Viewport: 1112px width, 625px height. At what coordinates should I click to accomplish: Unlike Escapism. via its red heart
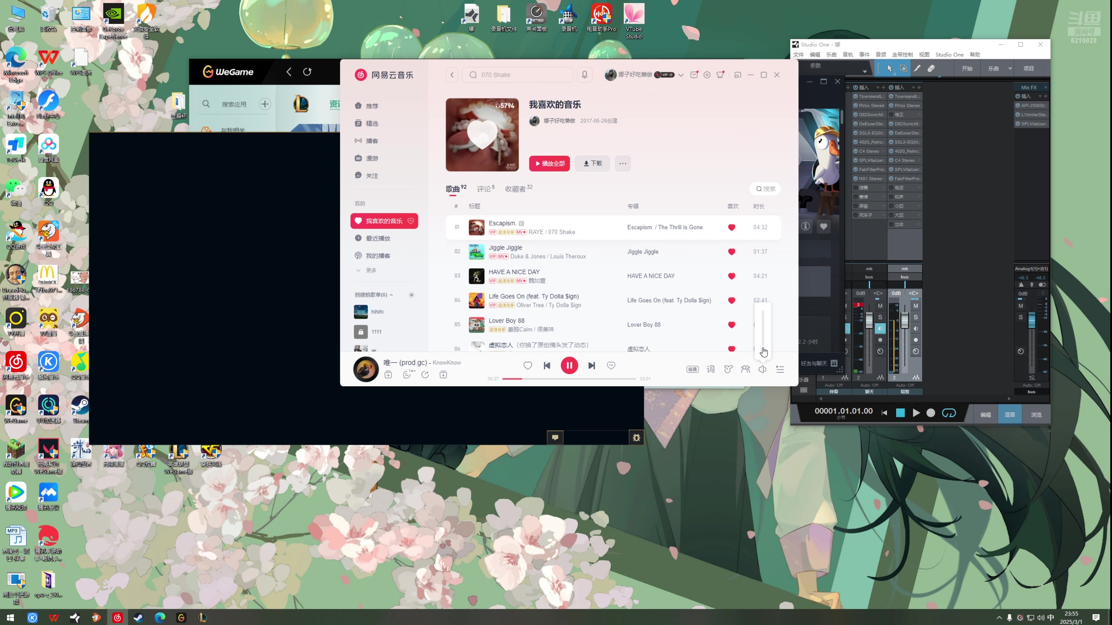click(x=731, y=227)
